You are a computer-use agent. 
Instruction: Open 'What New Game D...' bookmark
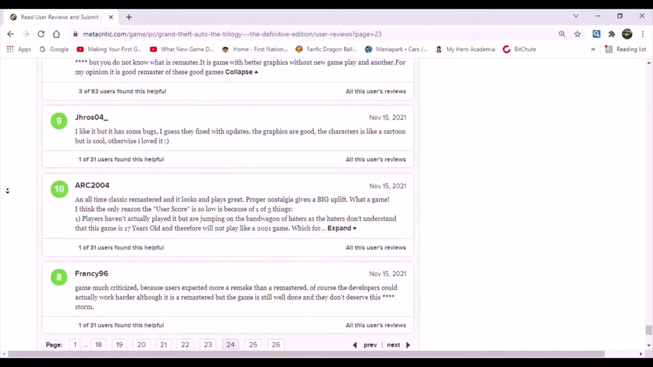pyautogui.click(x=182, y=49)
